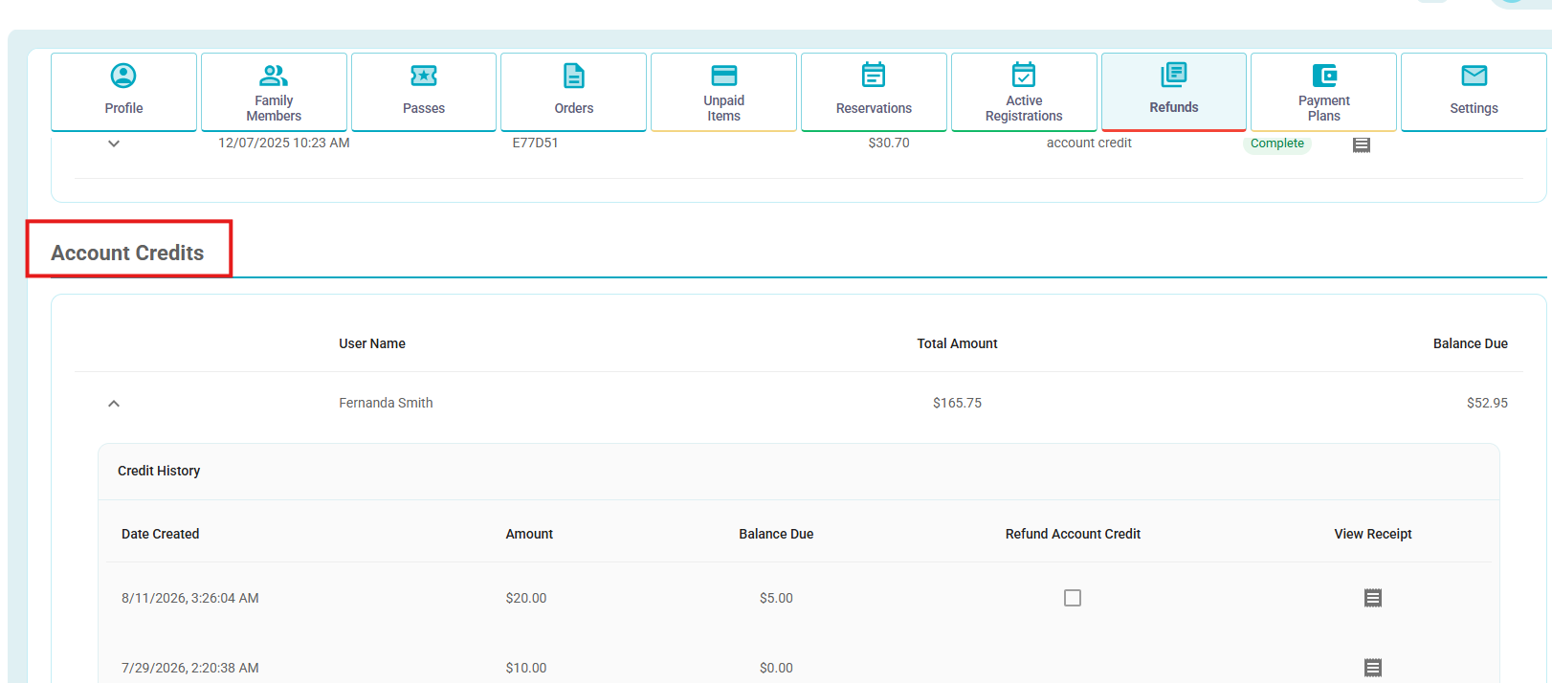
Task: Show the Active Registrations tab
Action: 1024,92
